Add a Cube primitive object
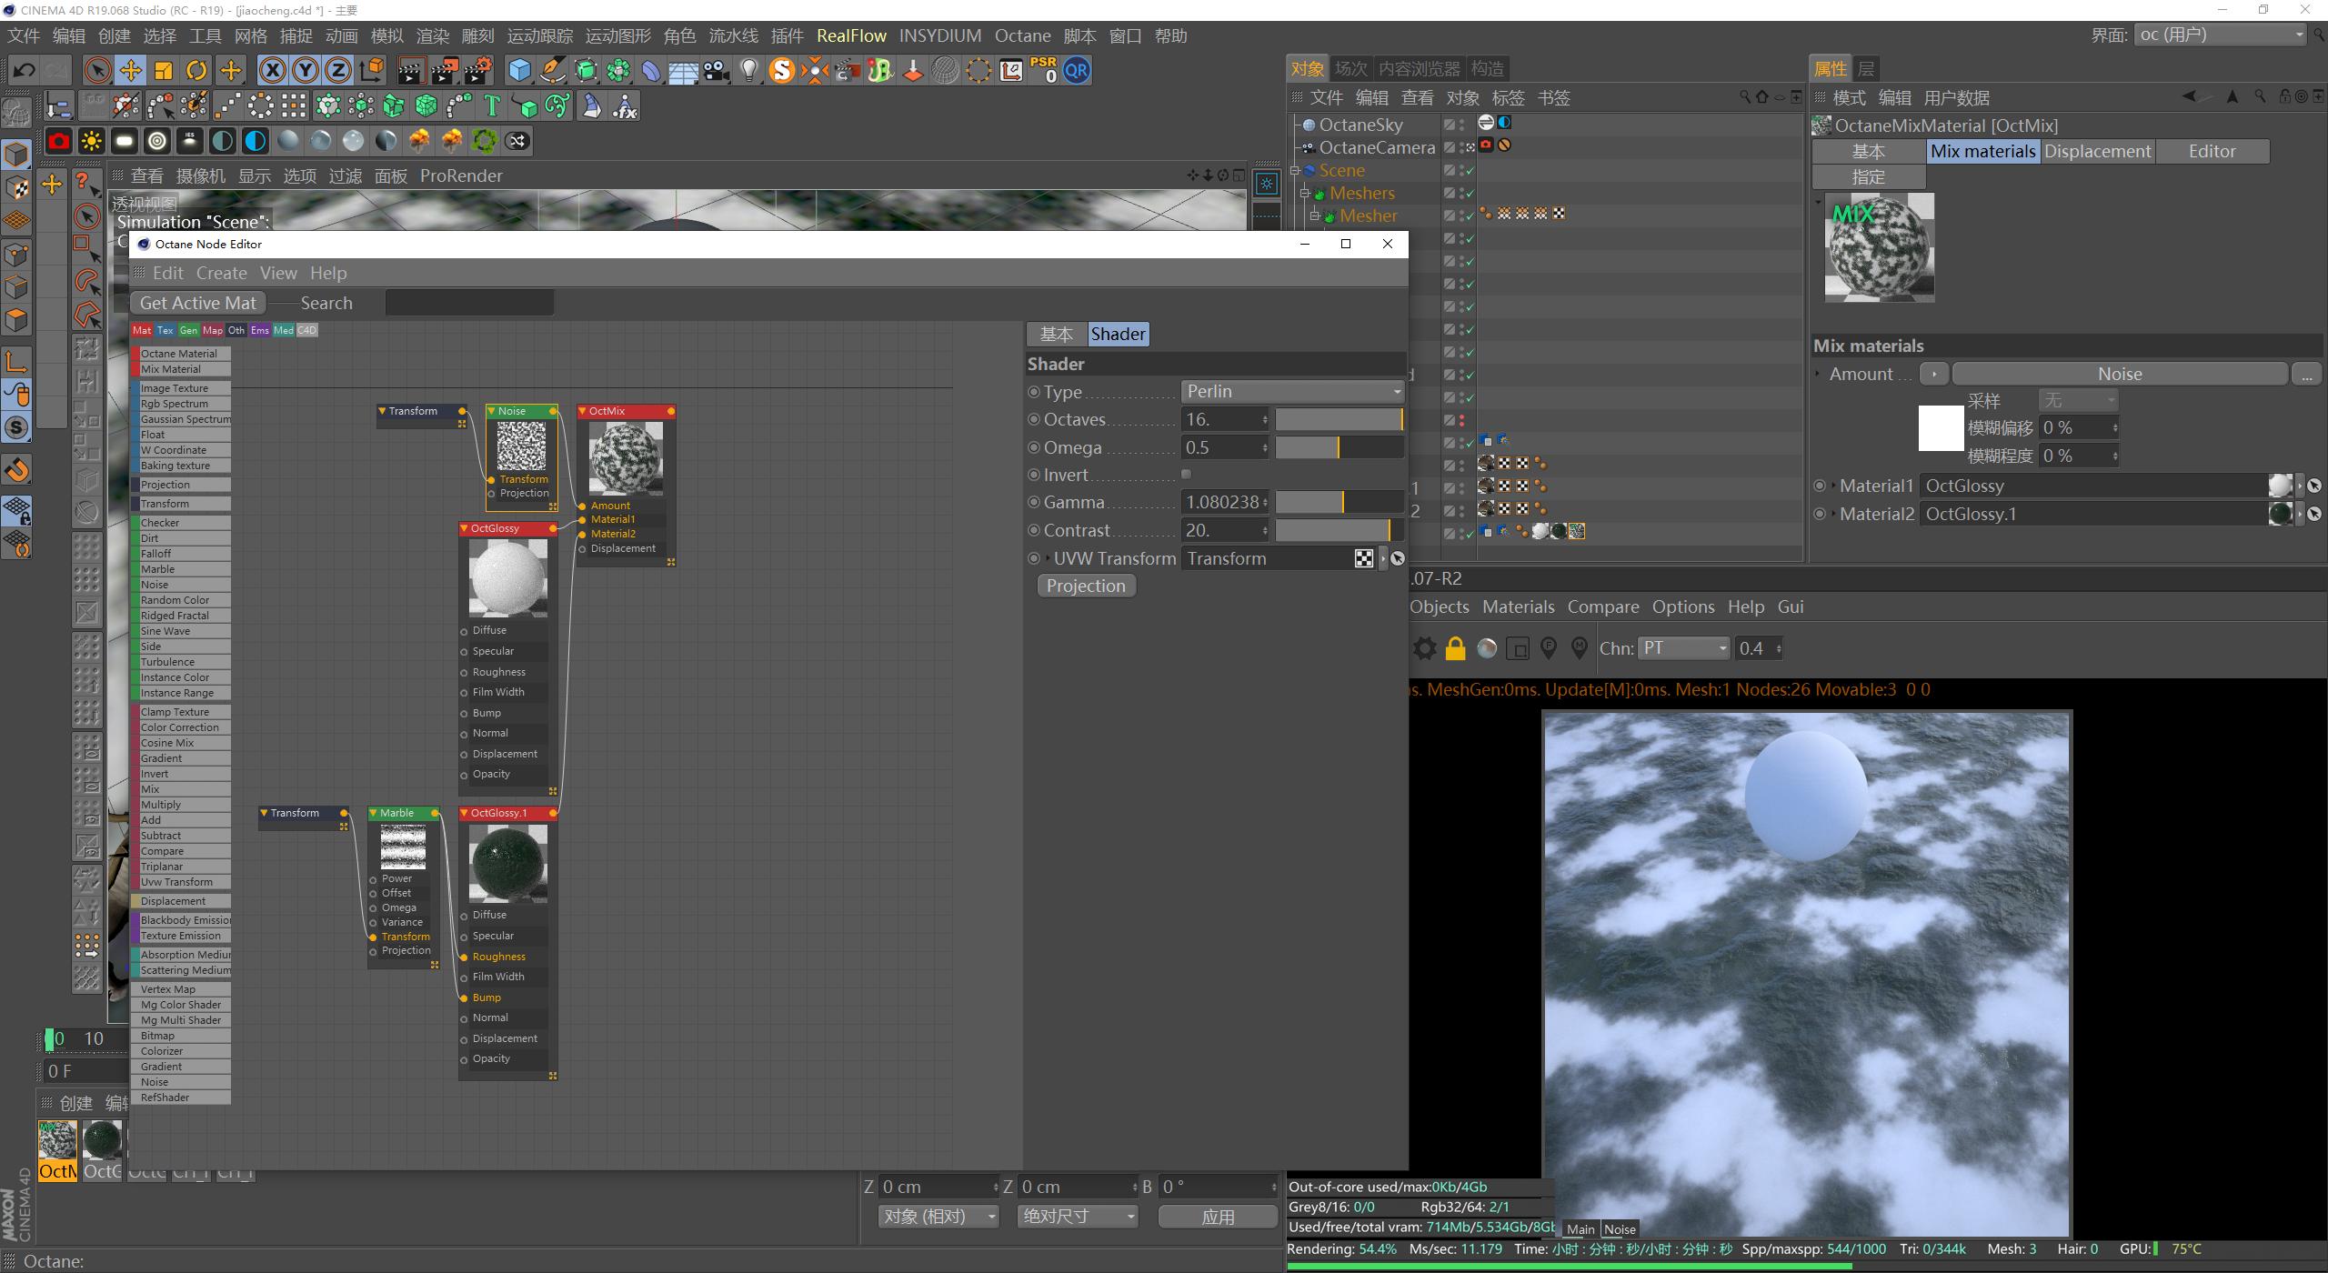Viewport: 2328px width, 1273px height. click(519, 71)
